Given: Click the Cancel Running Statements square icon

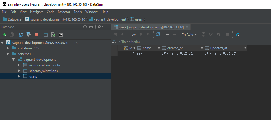Looking at the screenshot, I should (x=228, y=34).
